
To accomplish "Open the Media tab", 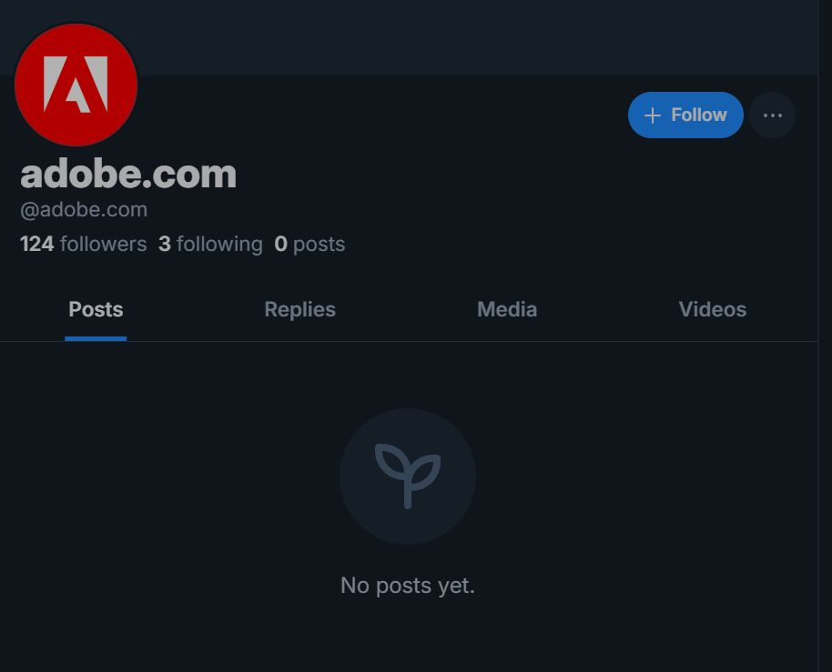I will tap(507, 309).
